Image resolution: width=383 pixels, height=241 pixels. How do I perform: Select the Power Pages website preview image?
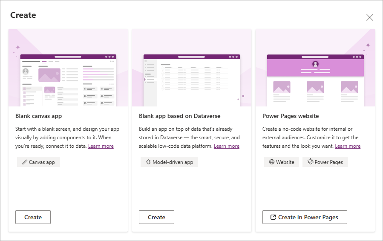click(315, 68)
